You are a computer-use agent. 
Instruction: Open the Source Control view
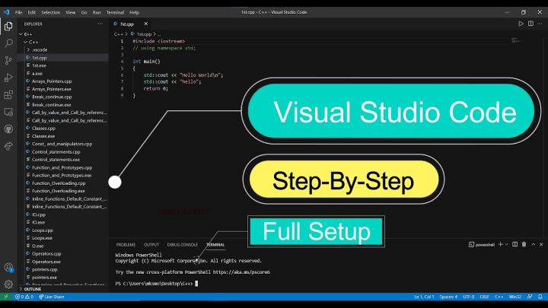8,60
